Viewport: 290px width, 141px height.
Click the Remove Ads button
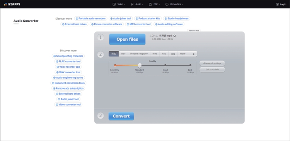(194, 31)
